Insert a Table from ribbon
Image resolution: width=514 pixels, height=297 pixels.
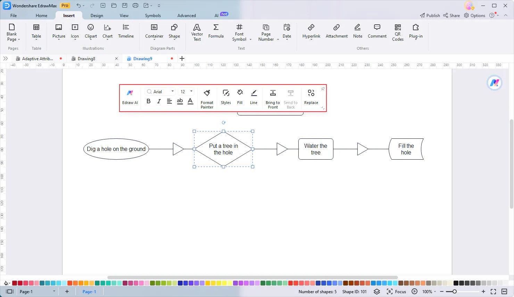(x=36, y=32)
